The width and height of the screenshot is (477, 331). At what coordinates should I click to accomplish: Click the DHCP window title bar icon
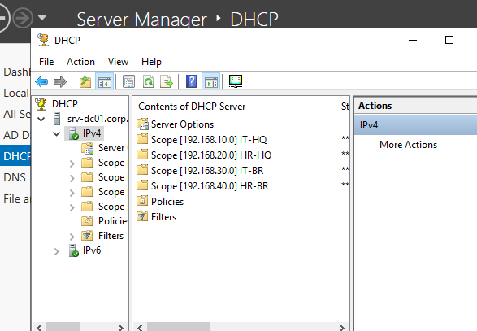tap(43, 40)
